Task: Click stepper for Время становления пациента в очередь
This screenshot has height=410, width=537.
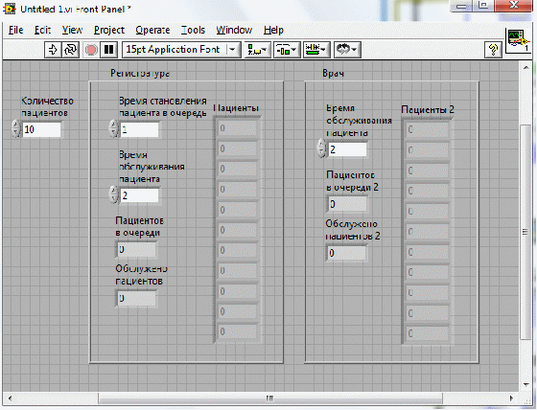Action: point(113,128)
